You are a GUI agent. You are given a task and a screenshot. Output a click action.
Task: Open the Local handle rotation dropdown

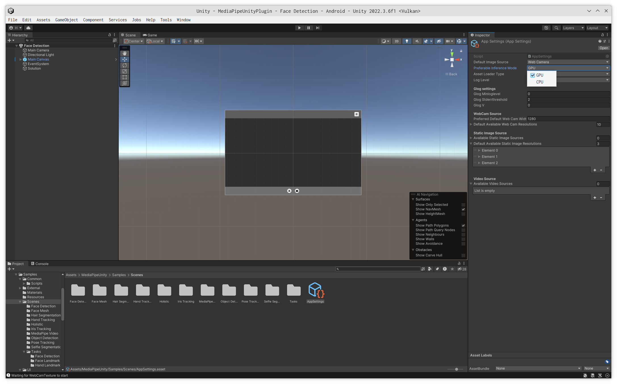pos(155,41)
